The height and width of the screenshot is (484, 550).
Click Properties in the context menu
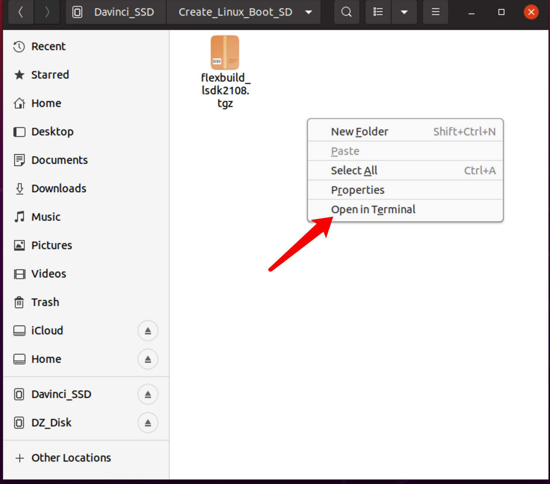point(358,190)
